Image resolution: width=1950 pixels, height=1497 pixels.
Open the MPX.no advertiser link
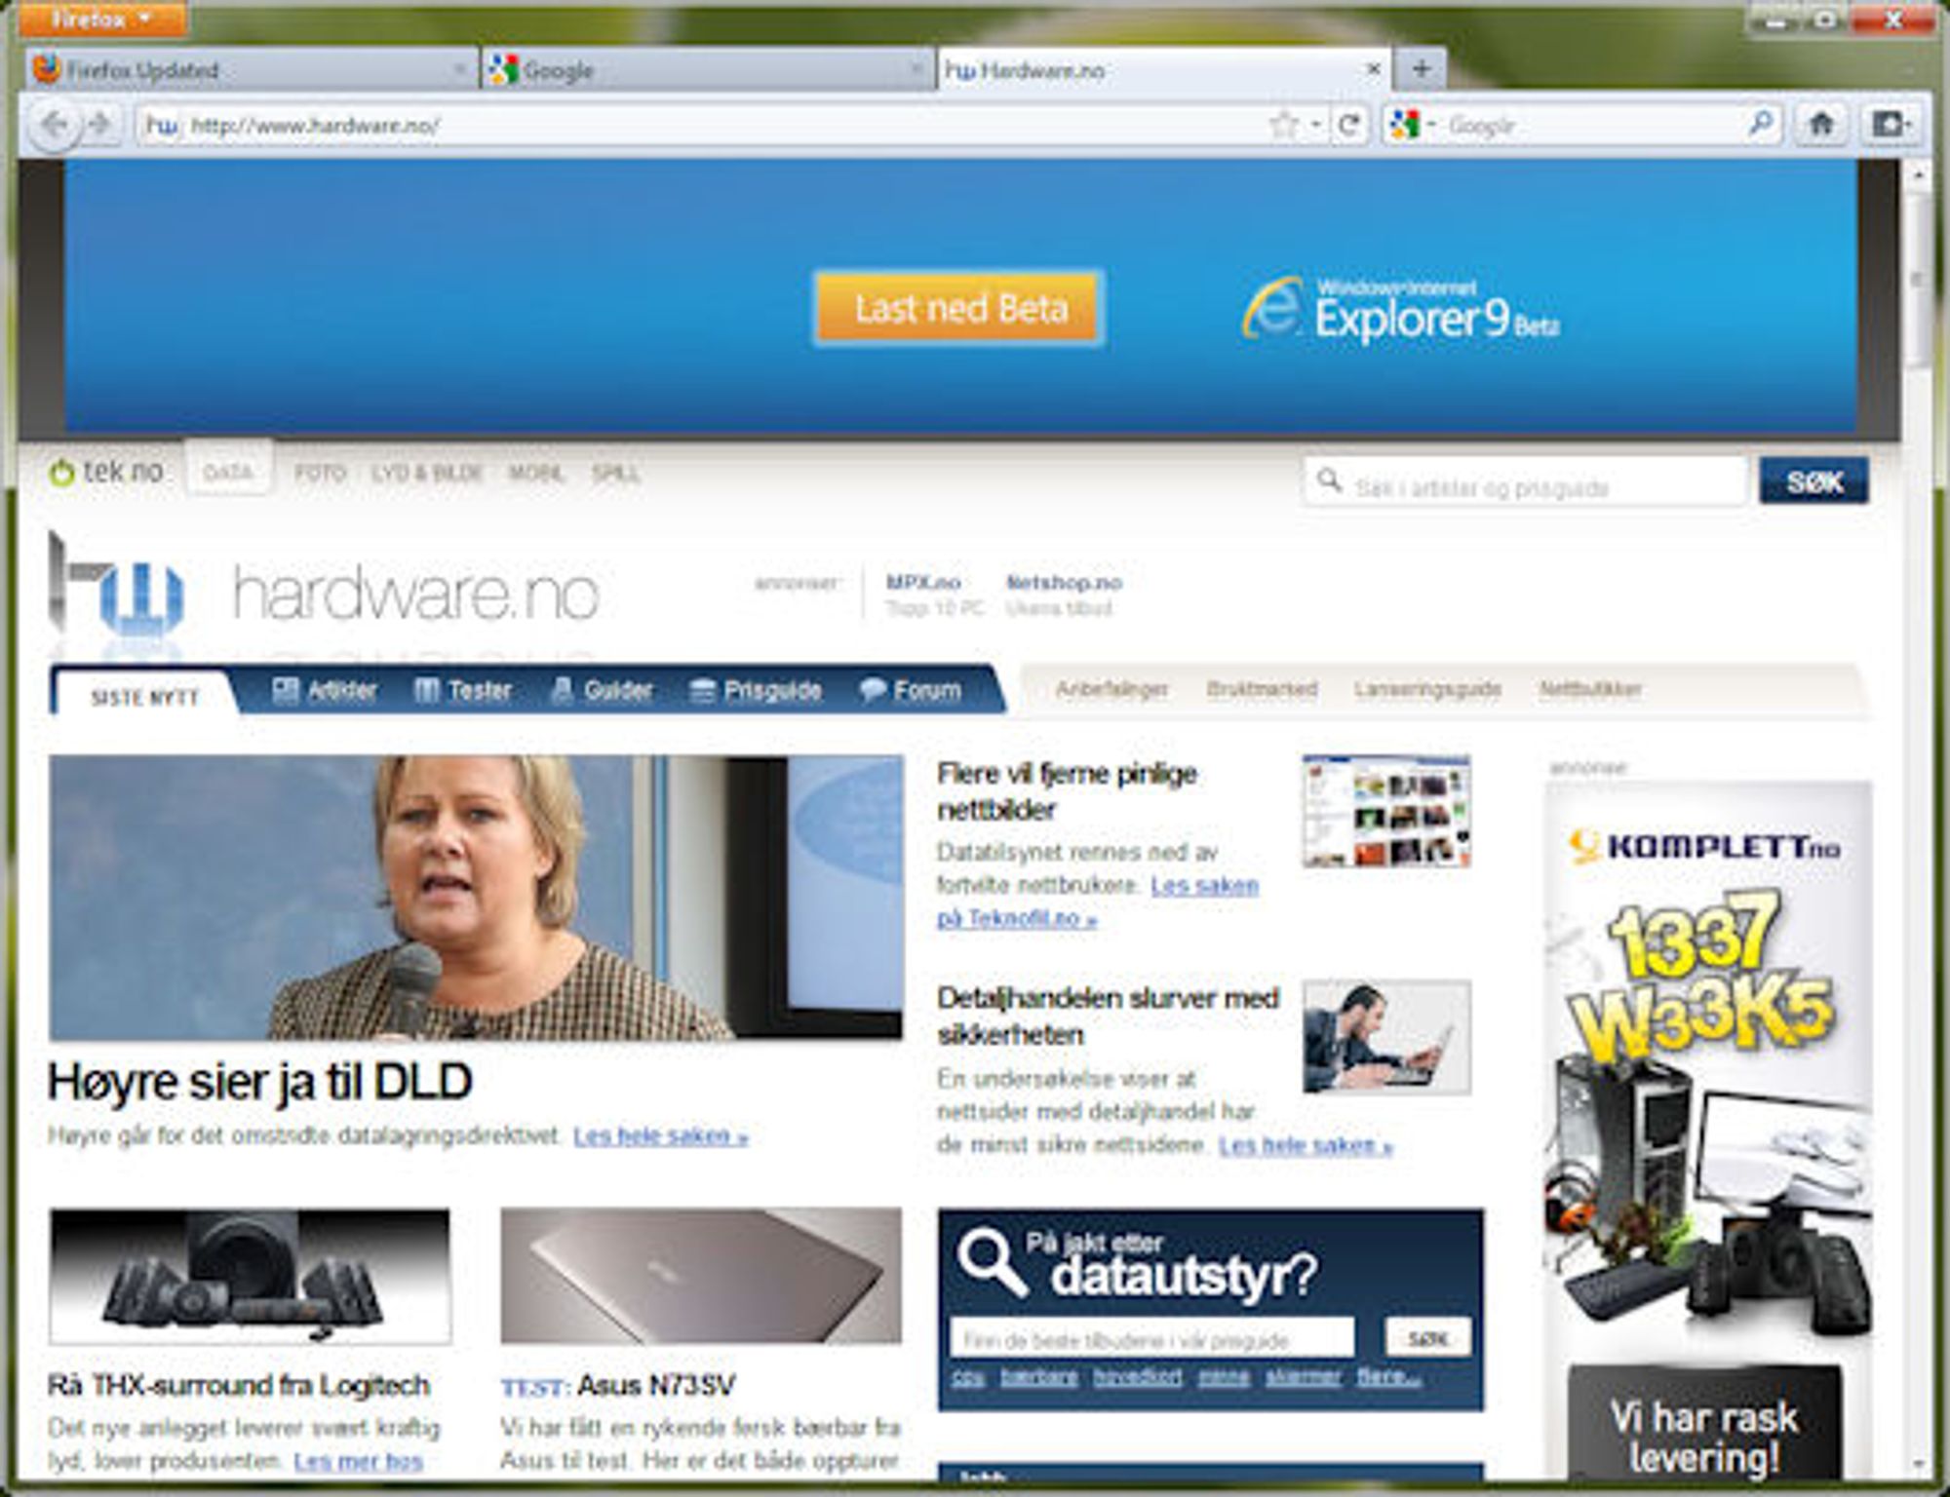[922, 583]
